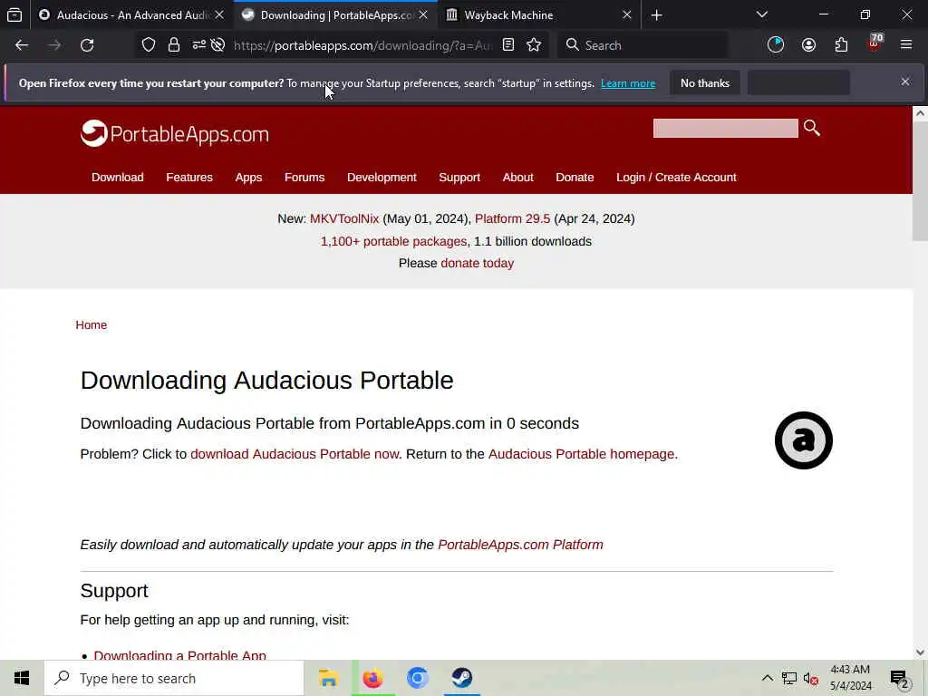
Task: Open the Firefox account icon
Action: 808,45
